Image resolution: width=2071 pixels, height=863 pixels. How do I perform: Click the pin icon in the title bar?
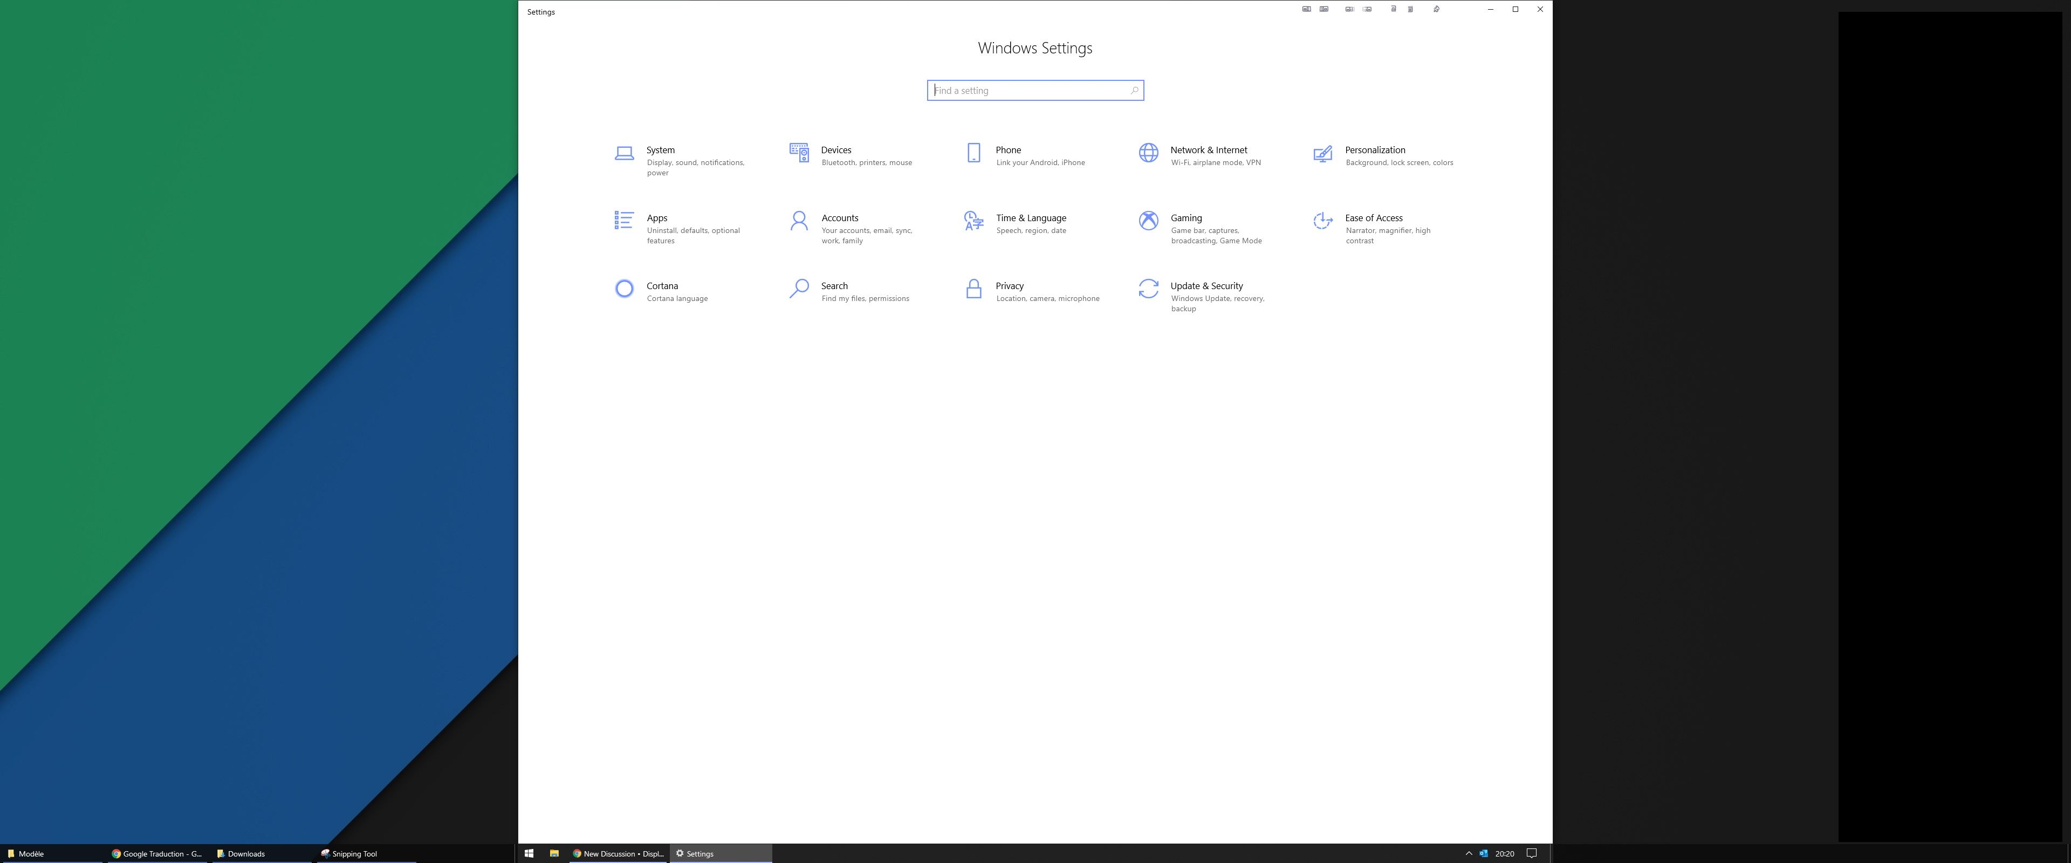point(1436,10)
